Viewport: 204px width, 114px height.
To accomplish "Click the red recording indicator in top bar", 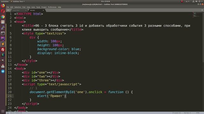I will (182, 1).
